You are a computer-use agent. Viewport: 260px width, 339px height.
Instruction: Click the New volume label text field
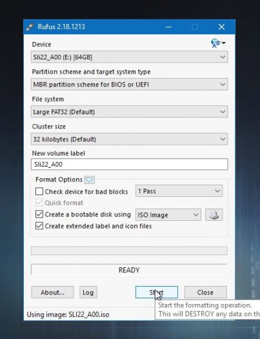point(129,164)
